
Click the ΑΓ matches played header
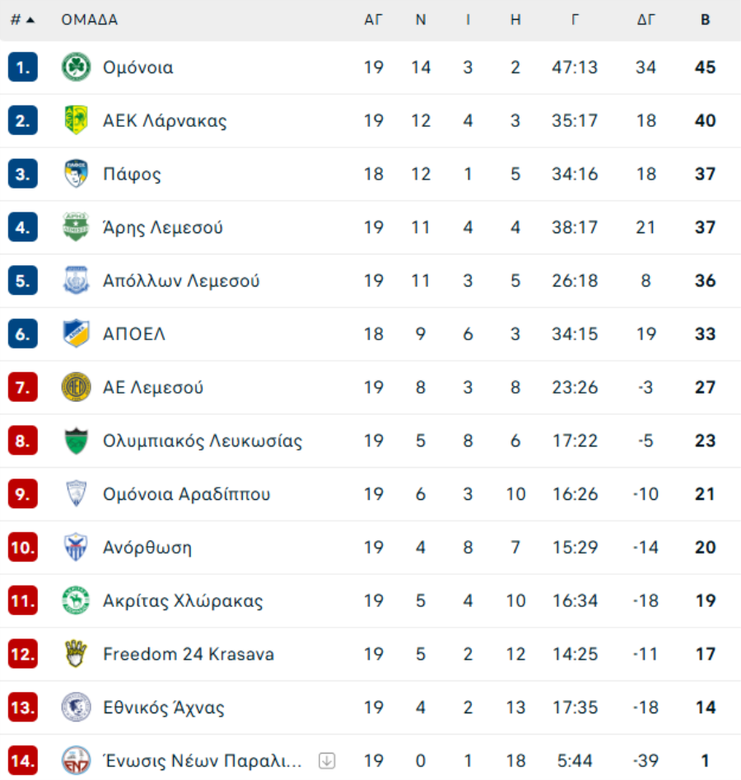[x=373, y=20]
